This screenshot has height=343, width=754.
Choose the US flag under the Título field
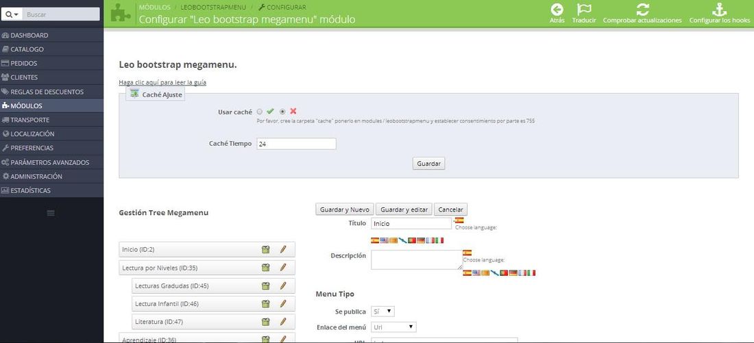[384, 240]
